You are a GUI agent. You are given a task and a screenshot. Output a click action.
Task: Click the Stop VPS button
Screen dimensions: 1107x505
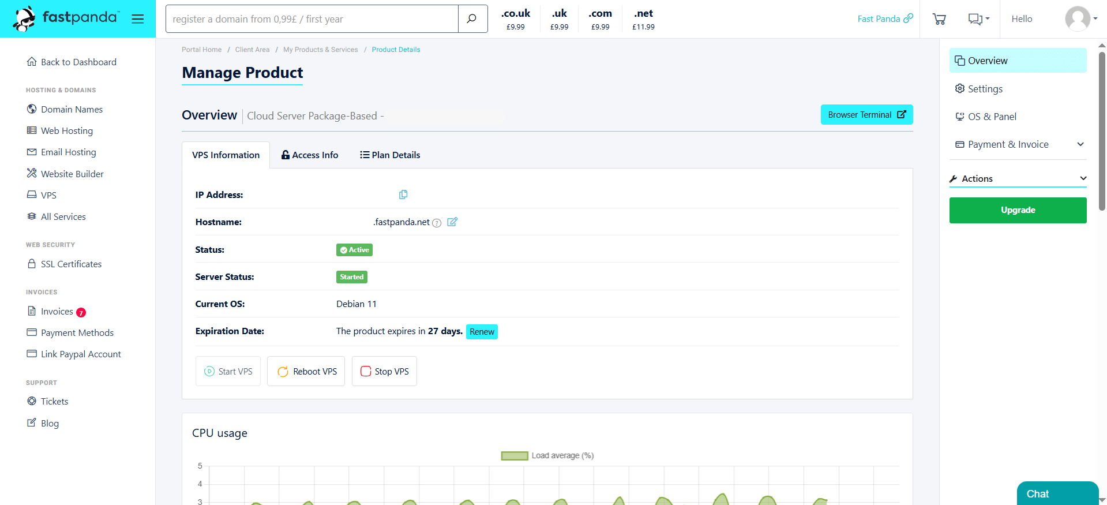(384, 371)
